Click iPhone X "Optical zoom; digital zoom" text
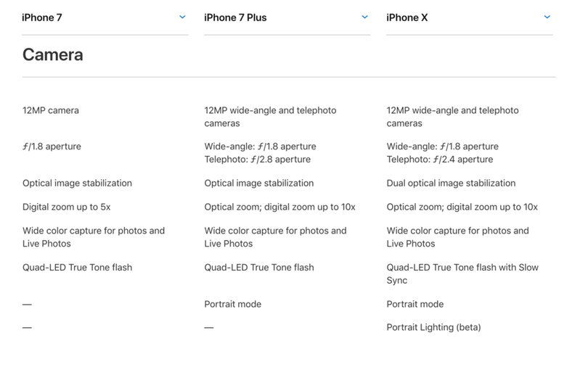Screen dimensions: 588x367 pyautogui.click(x=462, y=207)
